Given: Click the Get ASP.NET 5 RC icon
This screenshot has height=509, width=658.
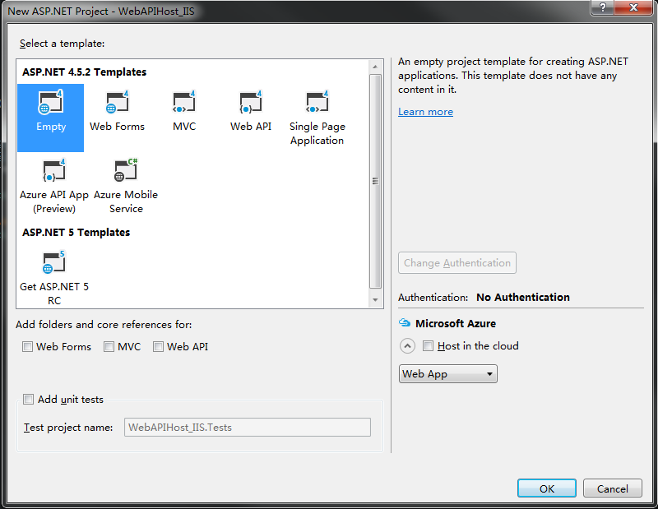Looking at the screenshot, I should point(53,261).
